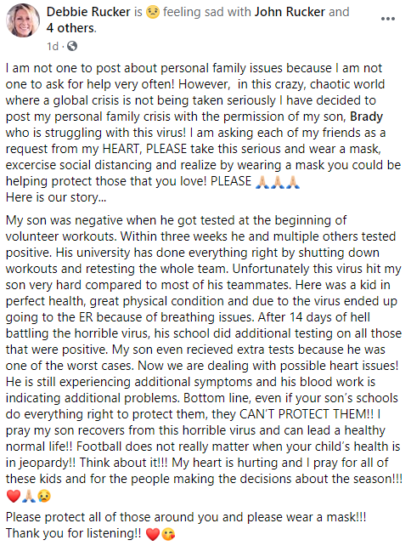This screenshot has height=546, width=411.
Task: Open John Rucker's tagged profile
Action: [290, 12]
